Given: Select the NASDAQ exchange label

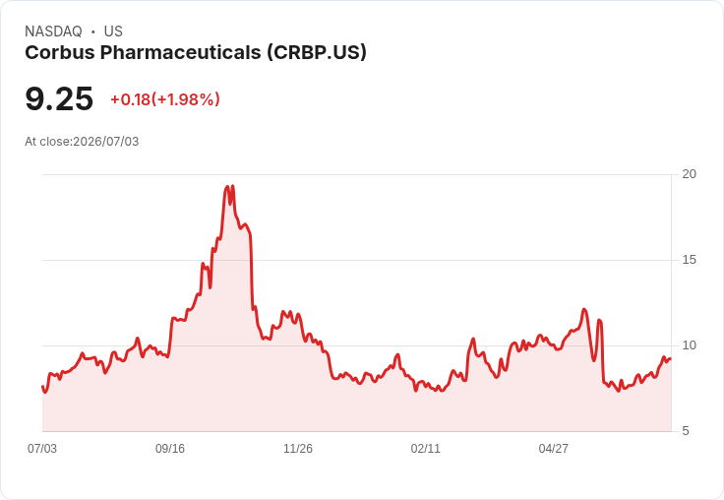Looking at the screenshot, I should click(x=53, y=31).
